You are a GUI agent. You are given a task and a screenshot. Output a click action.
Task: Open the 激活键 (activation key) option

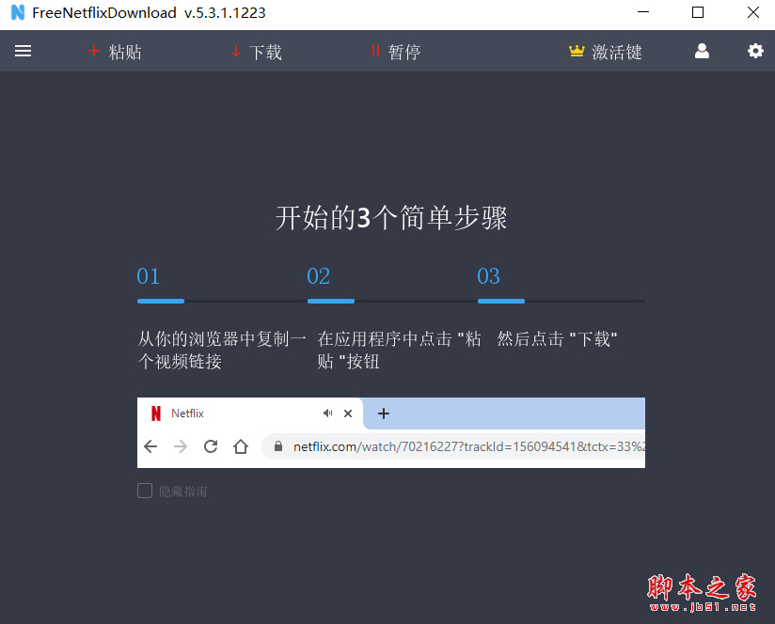tap(617, 52)
